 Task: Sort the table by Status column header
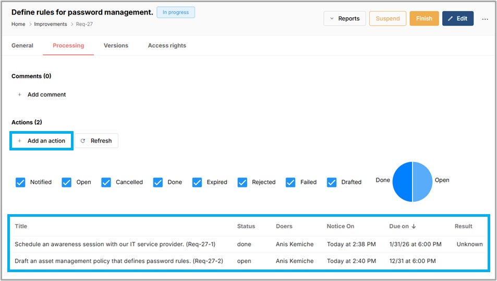pyautogui.click(x=246, y=226)
